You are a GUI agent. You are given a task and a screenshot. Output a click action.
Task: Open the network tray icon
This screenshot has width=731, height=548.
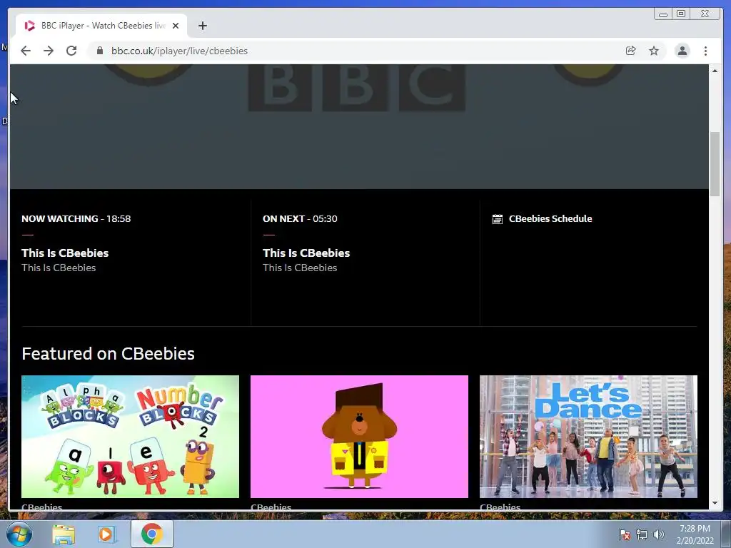click(642, 534)
